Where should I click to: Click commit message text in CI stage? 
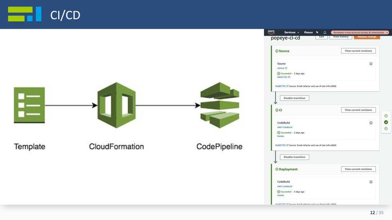[x=313, y=145]
